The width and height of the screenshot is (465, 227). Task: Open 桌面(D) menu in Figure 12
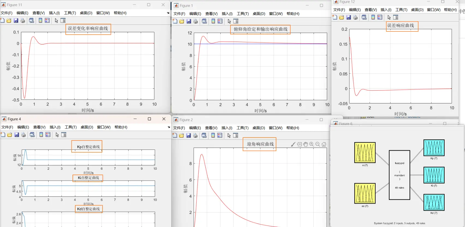[417, 10]
